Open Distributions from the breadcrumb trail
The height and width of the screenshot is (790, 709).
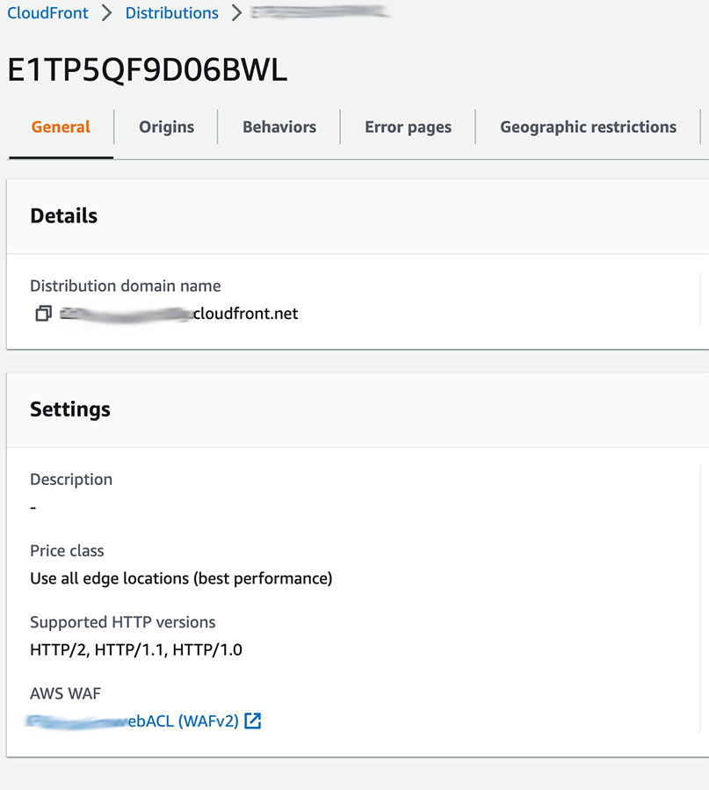(x=171, y=13)
